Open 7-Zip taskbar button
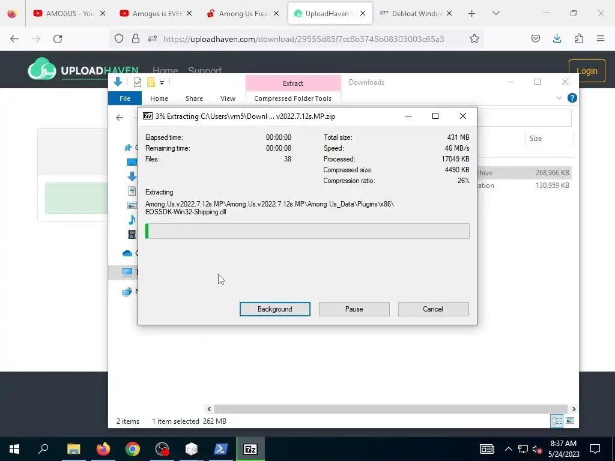Screen dimensions: 615x461 [x=250, y=449]
